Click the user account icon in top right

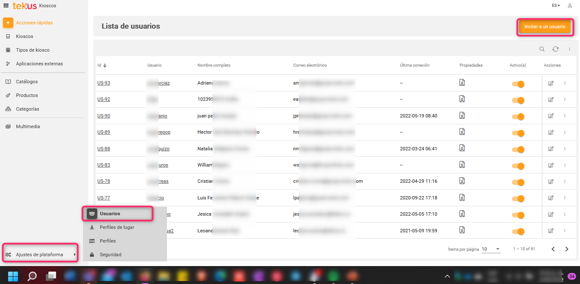pos(570,6)
